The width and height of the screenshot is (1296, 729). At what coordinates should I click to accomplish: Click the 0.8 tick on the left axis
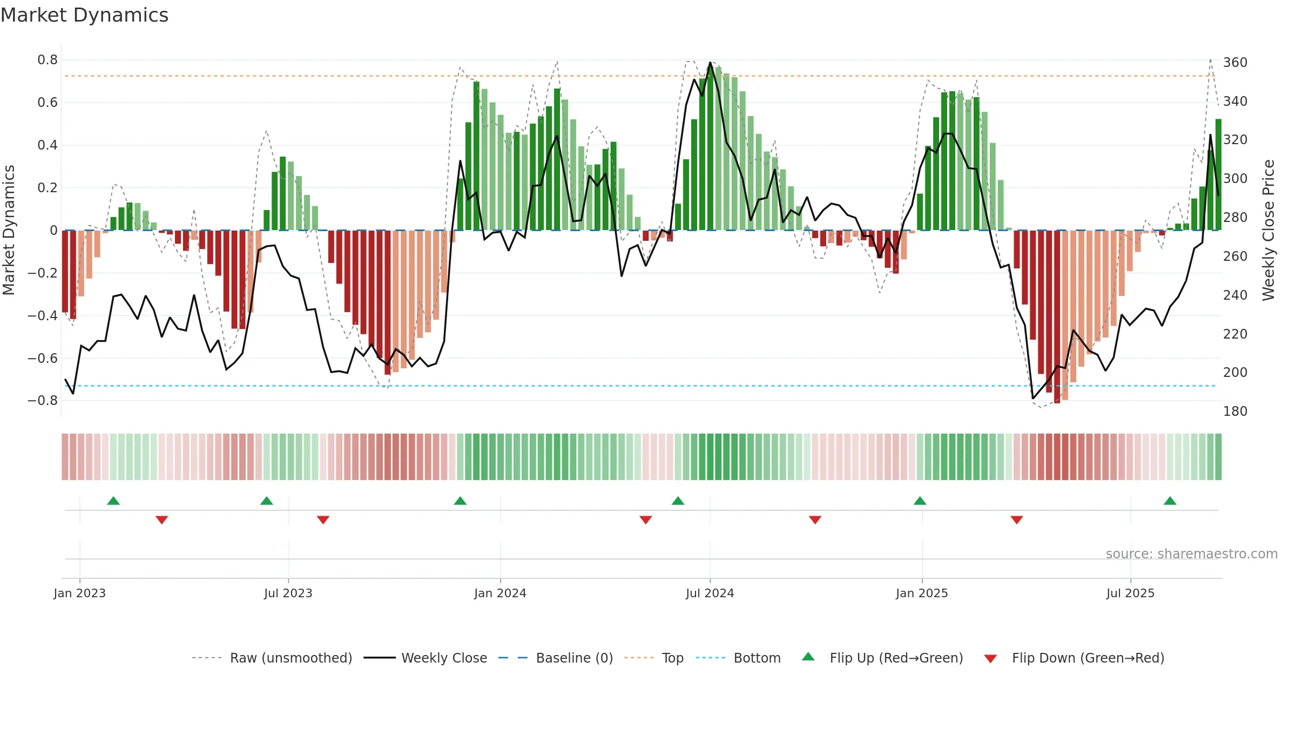tap(48, 60)
